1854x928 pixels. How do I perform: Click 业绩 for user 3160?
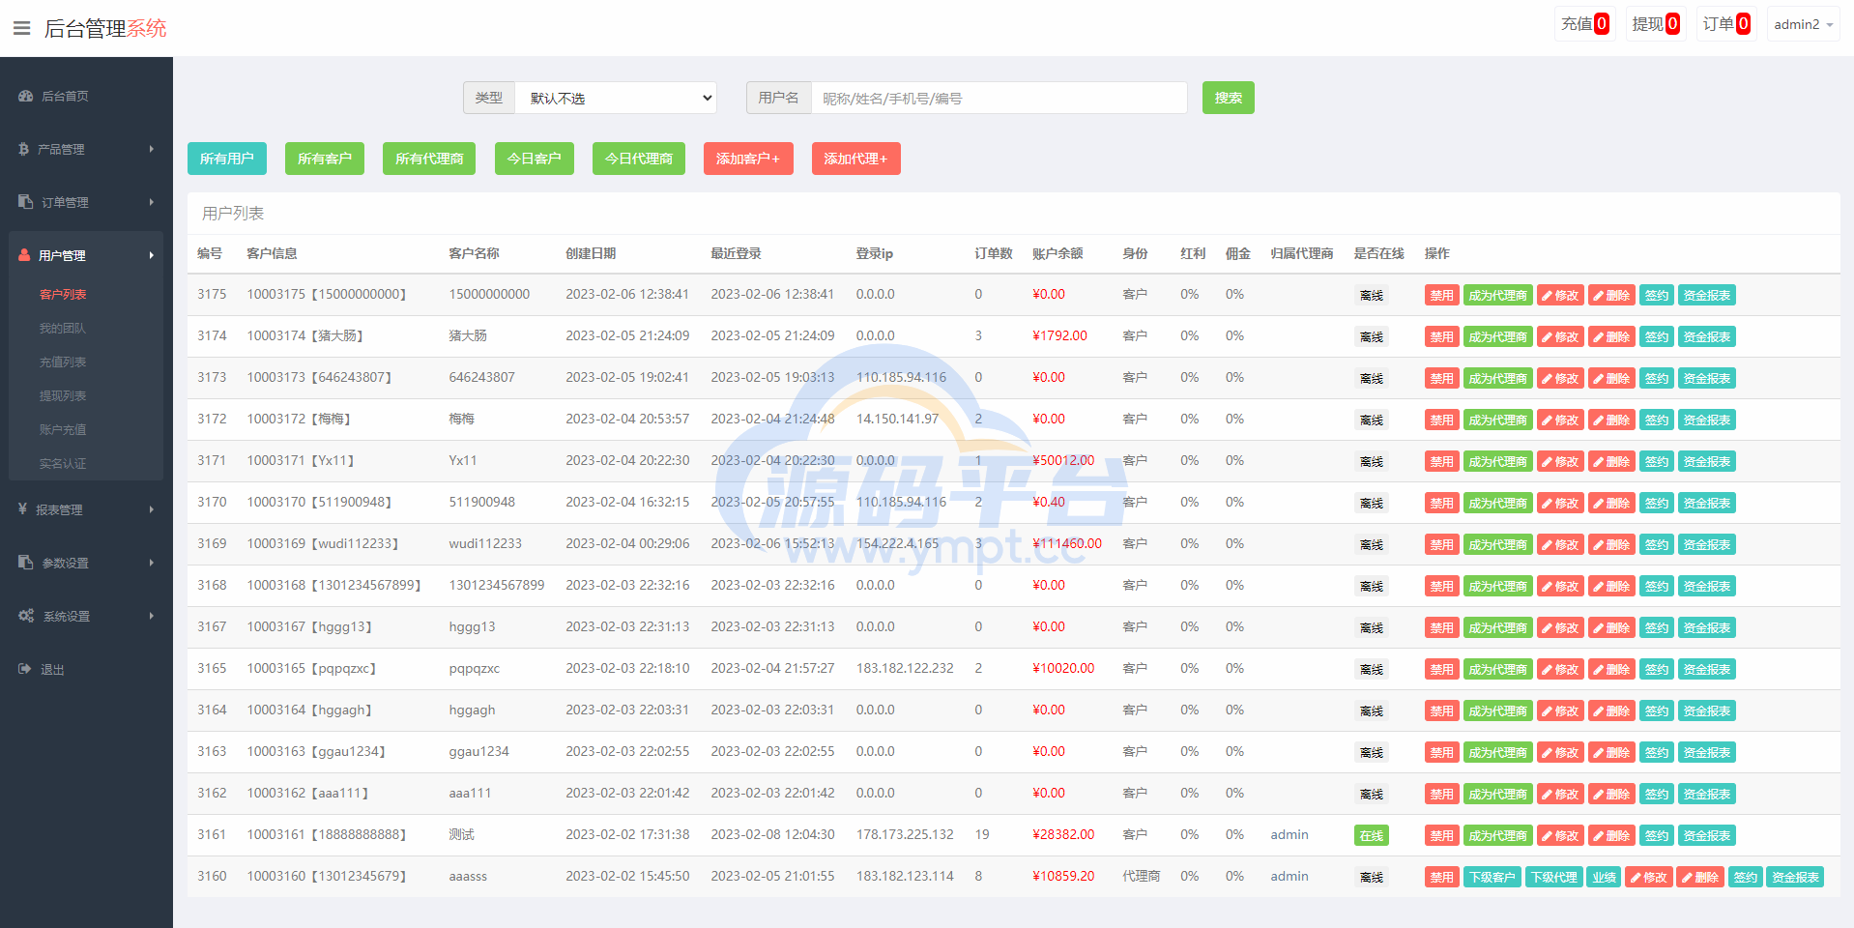click(1604, 878)
